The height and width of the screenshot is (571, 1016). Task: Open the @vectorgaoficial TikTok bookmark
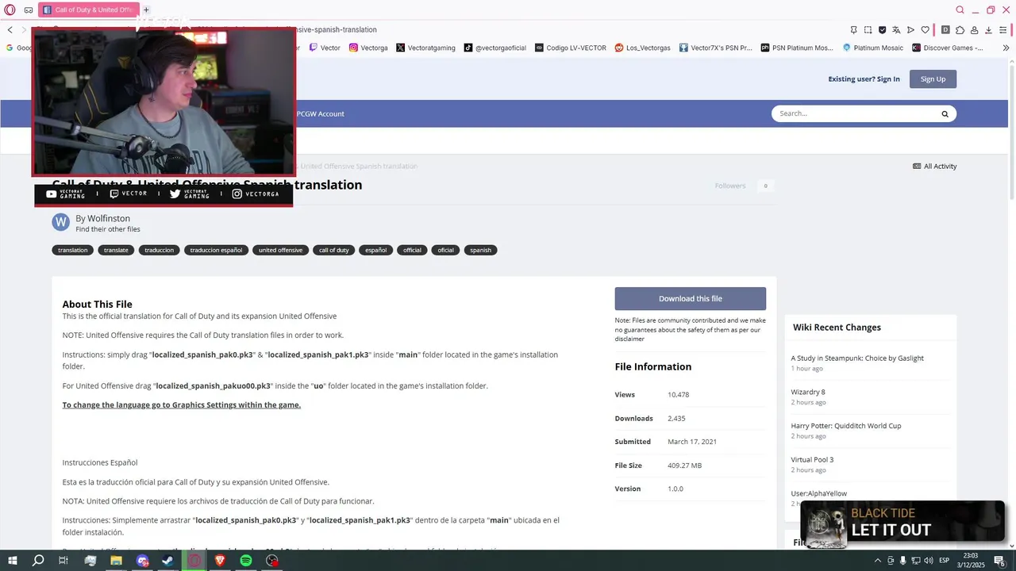pos(495,48)
